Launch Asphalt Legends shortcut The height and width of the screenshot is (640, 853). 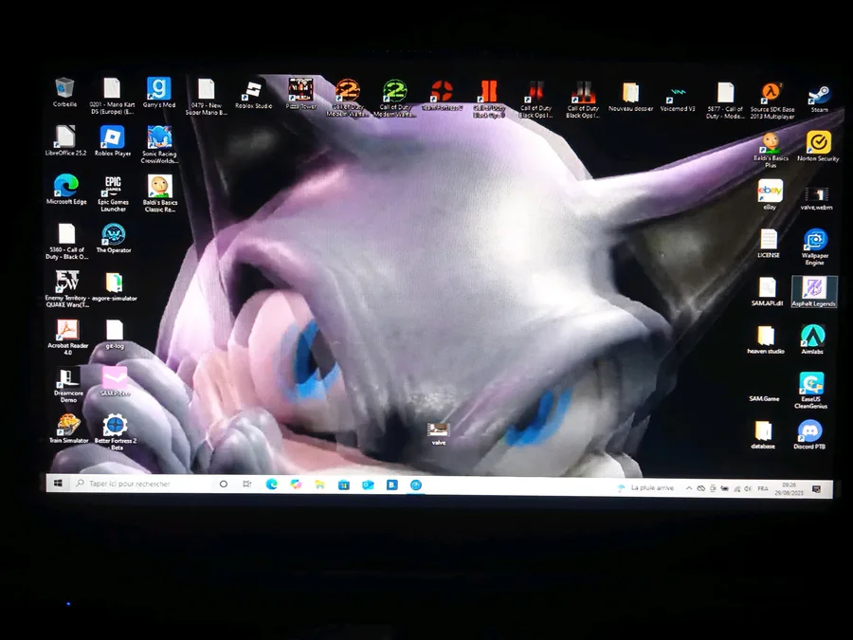tap(814, 292)
